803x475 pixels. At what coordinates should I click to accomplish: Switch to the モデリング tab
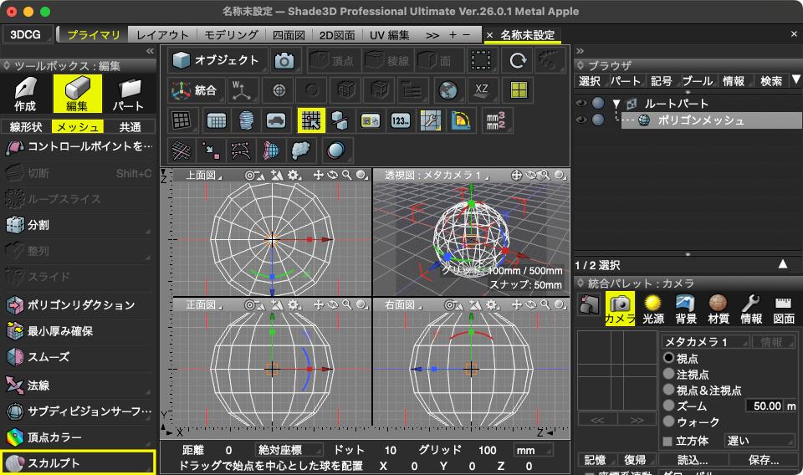click(x=232, y=35)
